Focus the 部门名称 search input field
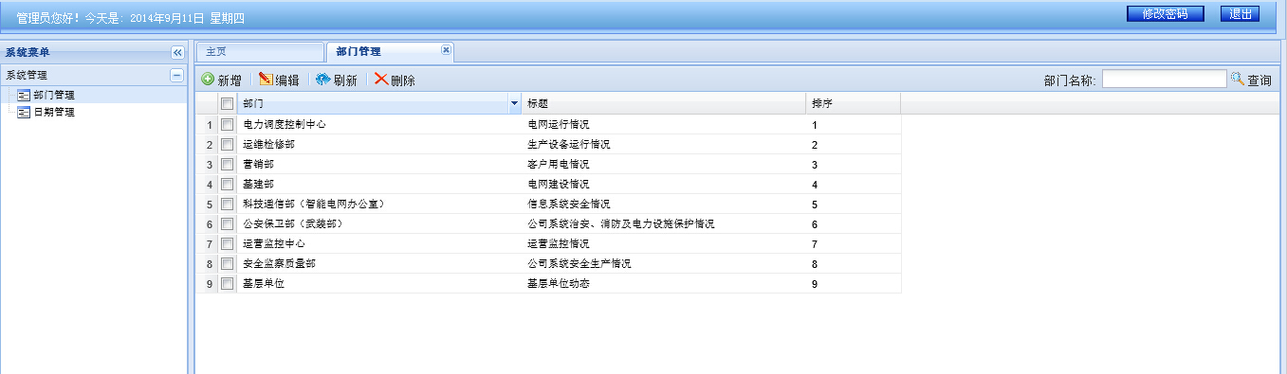 (x=1164, y=80)
